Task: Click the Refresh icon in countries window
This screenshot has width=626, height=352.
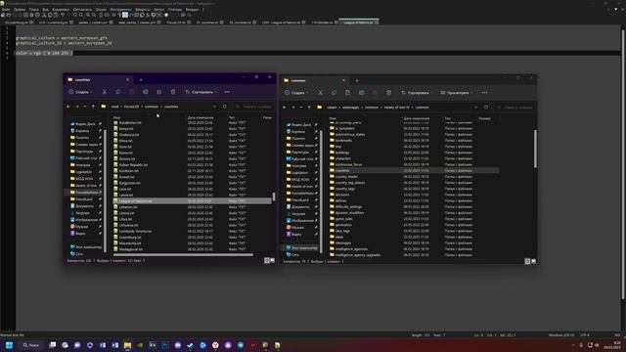Action: click(225, 107)
